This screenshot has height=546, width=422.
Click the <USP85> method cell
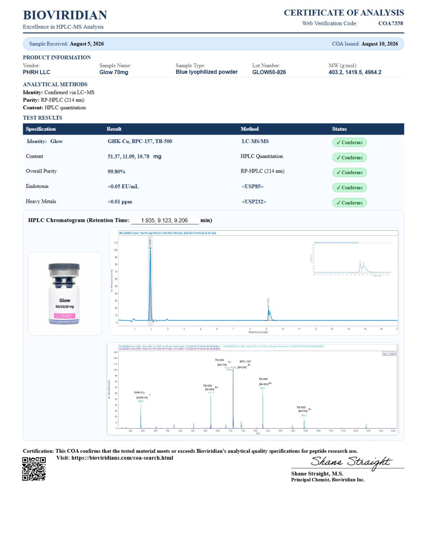[x=252, y=186]
